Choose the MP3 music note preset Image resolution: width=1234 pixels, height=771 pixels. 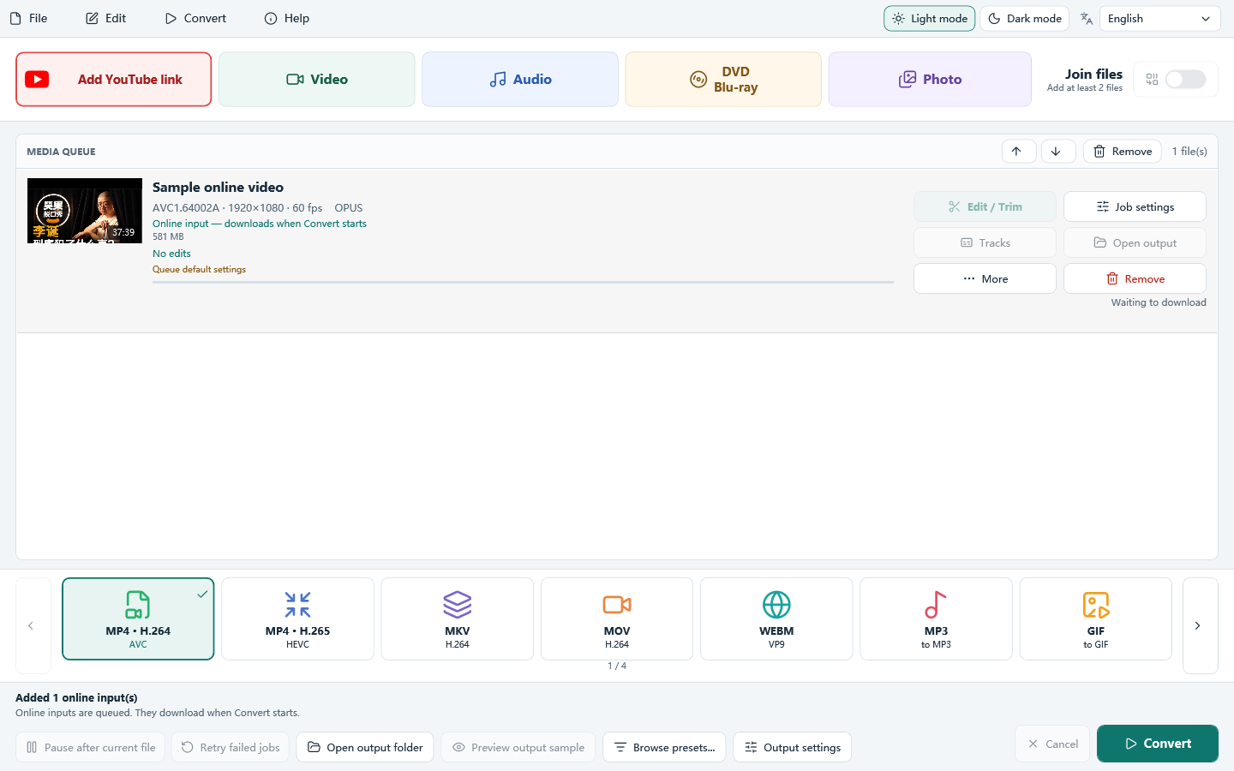point(936,619)
